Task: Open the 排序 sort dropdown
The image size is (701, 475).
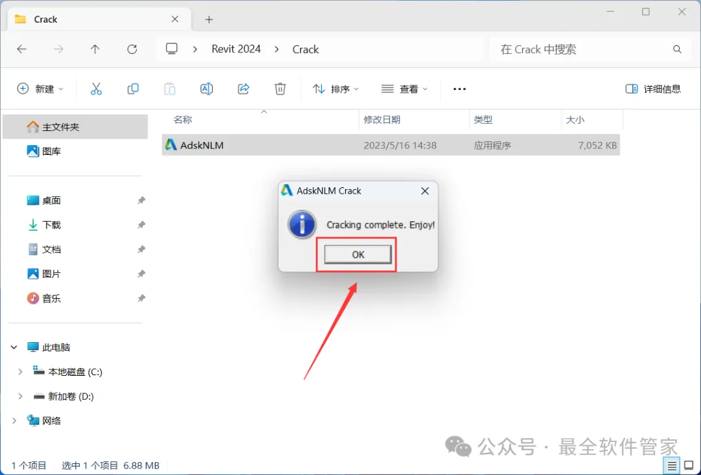Action: (x=336, y=89)
